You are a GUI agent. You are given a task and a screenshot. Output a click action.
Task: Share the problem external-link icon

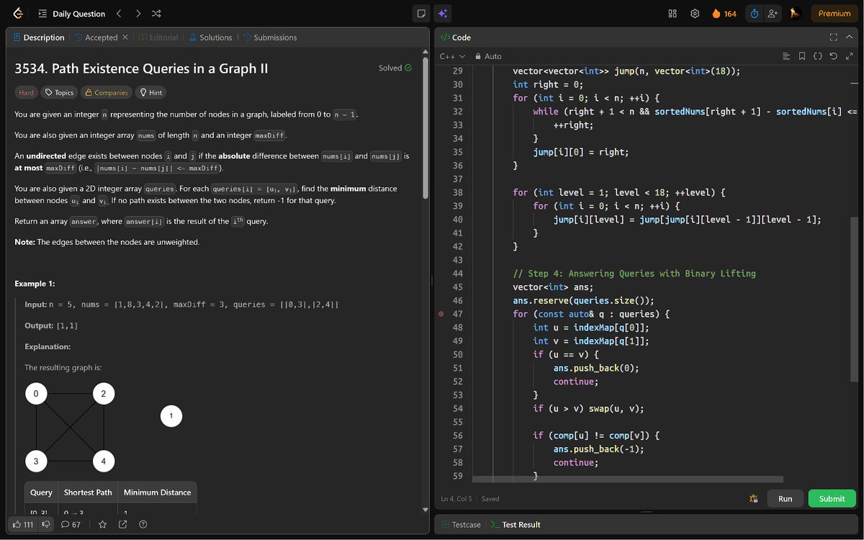pyautogui.click(x=122, y=524)
